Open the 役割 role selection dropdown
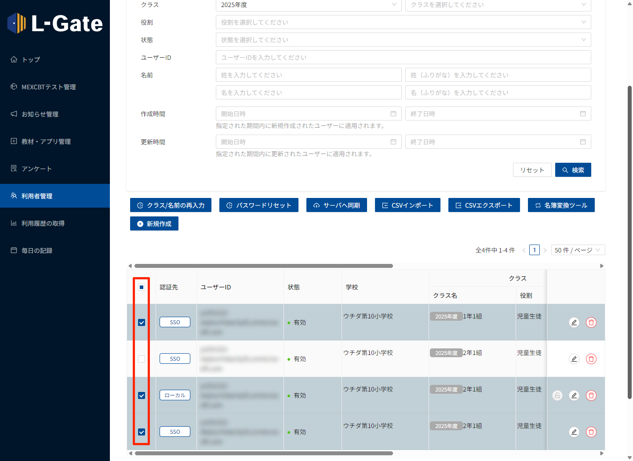Image resolution: width=633 pixels, height=461 pixels. tap(403, 22)
